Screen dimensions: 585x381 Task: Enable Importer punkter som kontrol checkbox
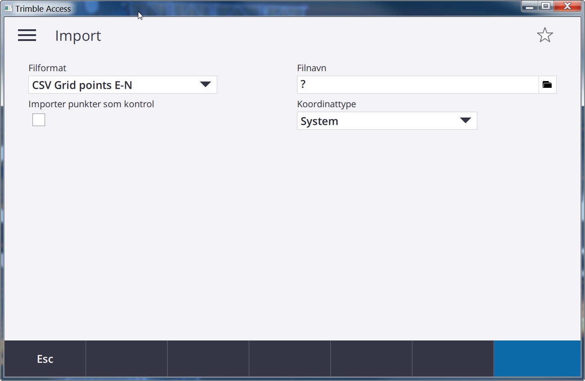[39, 120]
